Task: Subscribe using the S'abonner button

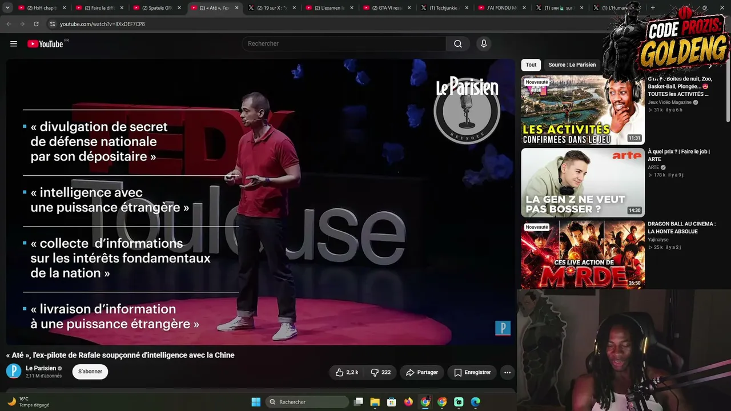Action: point(90,372)
